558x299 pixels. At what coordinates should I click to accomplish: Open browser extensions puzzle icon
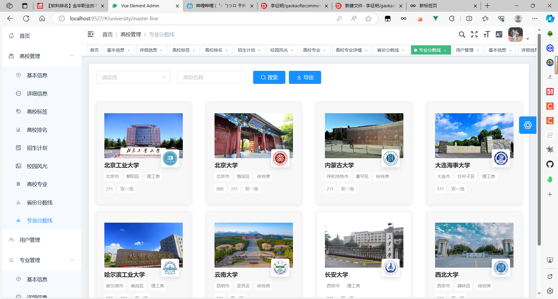tap(452, 19)
